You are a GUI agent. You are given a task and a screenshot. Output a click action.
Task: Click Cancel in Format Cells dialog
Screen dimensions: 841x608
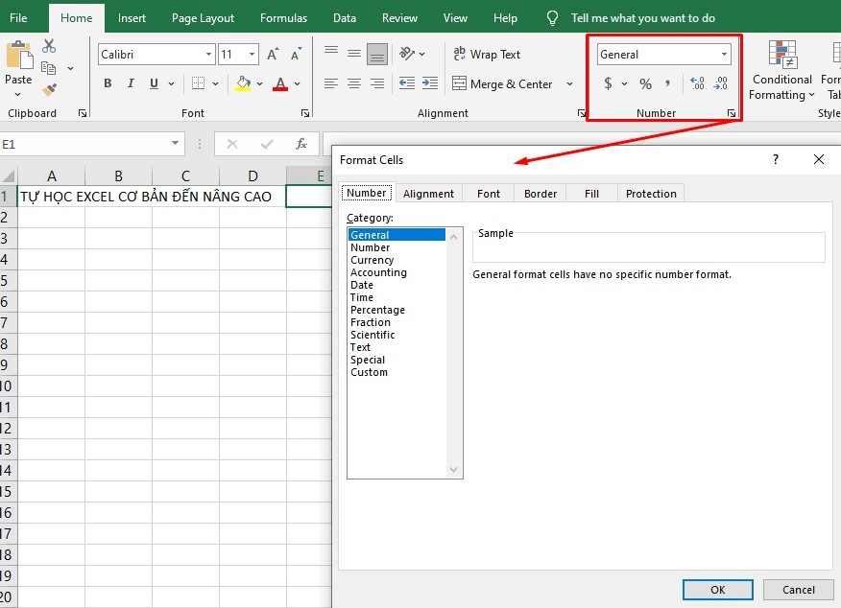(798, 590)
